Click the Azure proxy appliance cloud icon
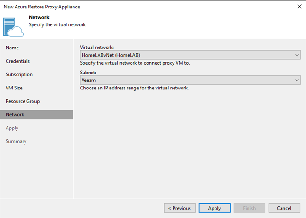Screen dimensions: 306x218 13,27
